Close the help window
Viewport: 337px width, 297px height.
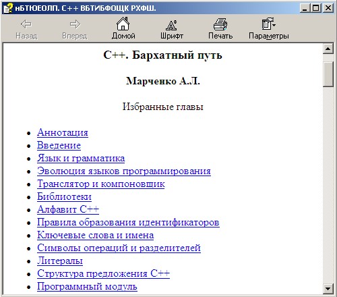[328, 8]
